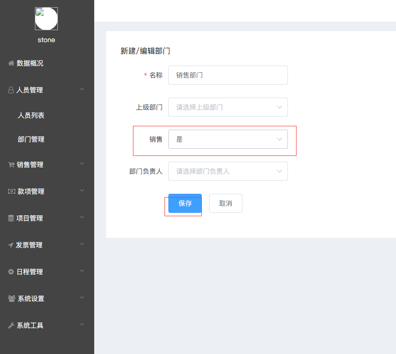Expand the 系统工具 menu chevron
396x354 pixels.
pyautogui.click(x=82, y=324)
